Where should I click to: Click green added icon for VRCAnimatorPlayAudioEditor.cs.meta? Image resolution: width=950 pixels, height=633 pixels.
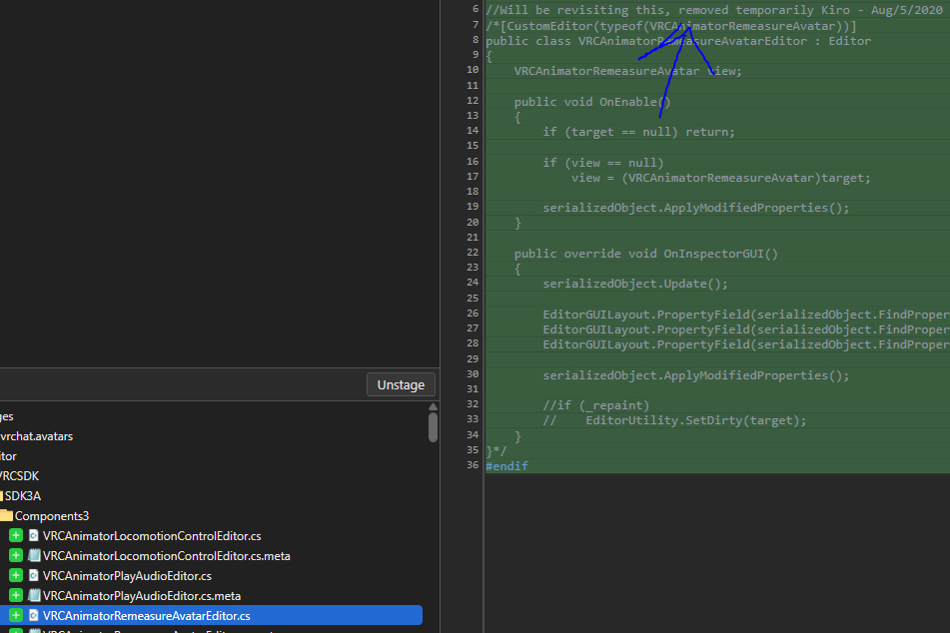(16, 596)
